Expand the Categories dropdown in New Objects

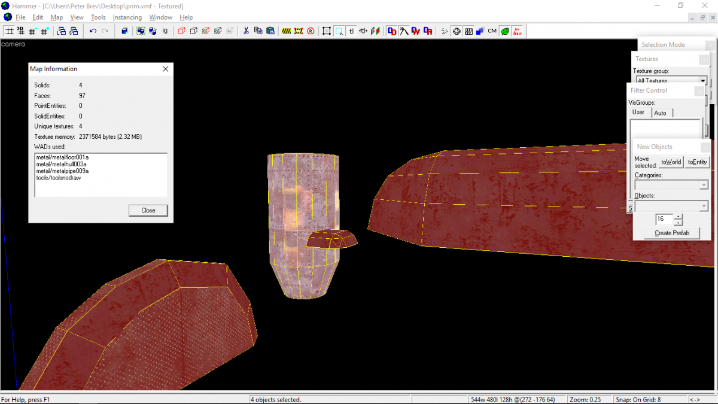coord(705,184)
